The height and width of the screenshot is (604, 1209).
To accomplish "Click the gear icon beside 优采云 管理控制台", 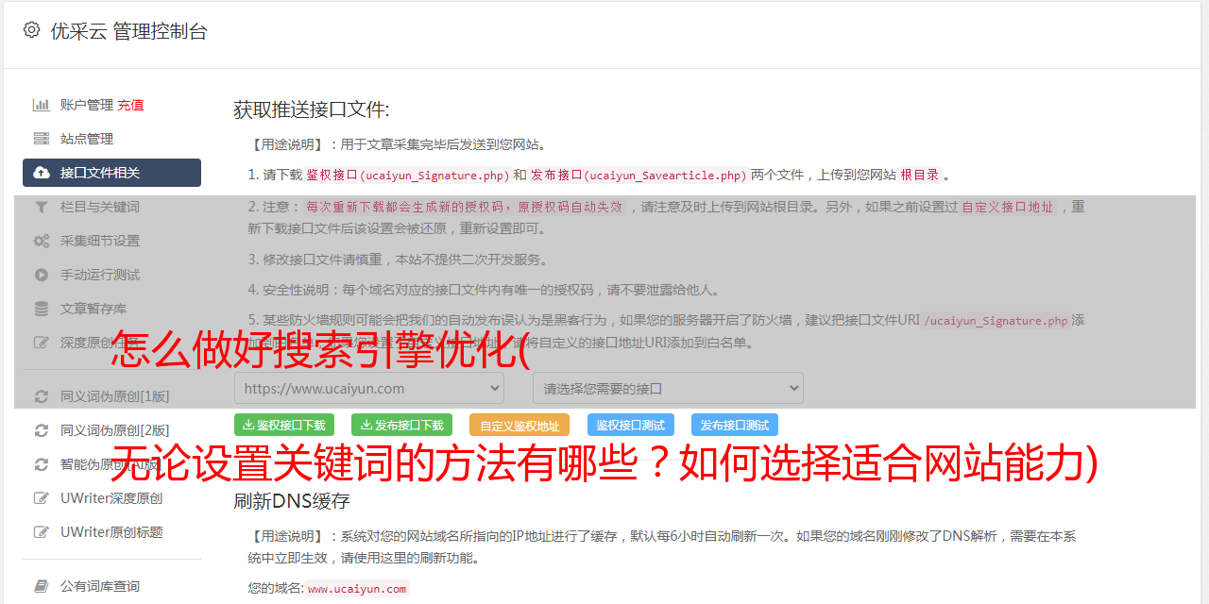I will coord(31,30).
